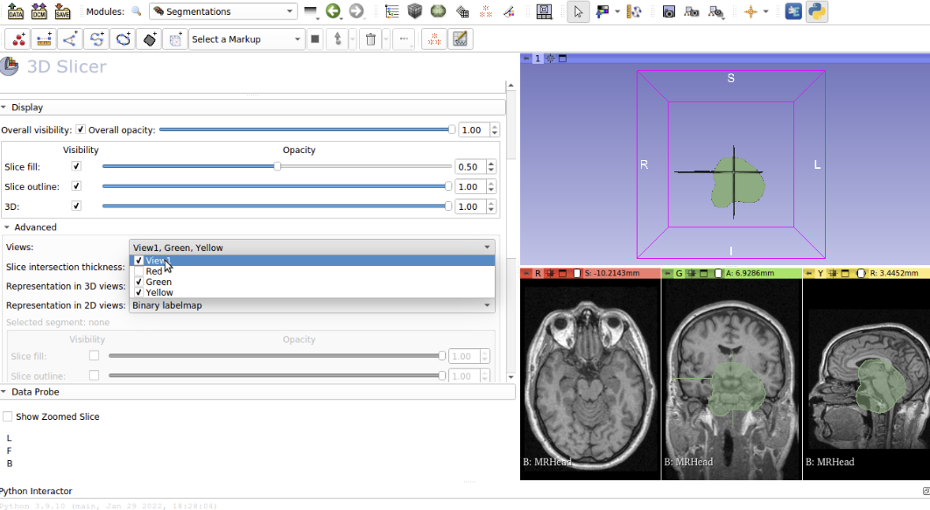Open the Segment Editor brush icon
Viewport: 930px width, 510px height.
coord(510,11)
